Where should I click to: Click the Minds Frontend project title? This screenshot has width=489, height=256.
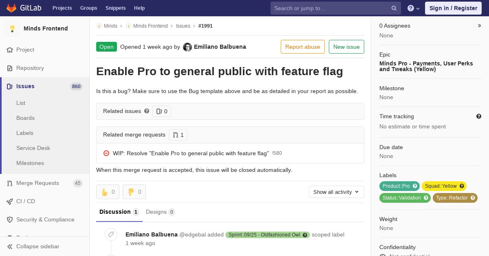pos(46,28)
